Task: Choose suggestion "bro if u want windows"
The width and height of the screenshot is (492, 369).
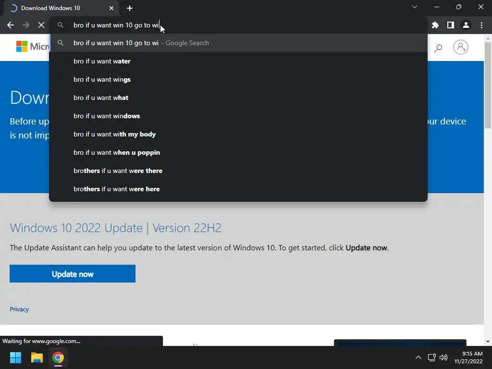Action: 238,116
